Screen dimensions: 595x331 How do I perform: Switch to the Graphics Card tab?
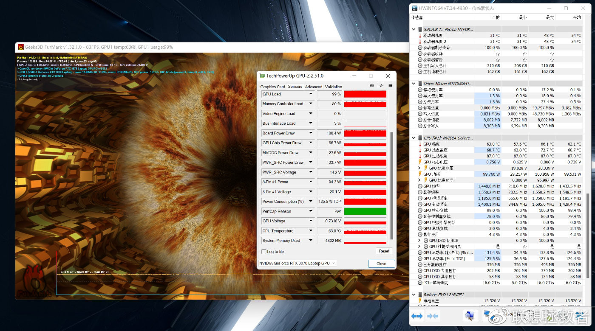(272, 87)
